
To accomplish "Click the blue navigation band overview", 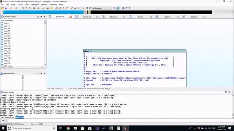I will (44, 12).
